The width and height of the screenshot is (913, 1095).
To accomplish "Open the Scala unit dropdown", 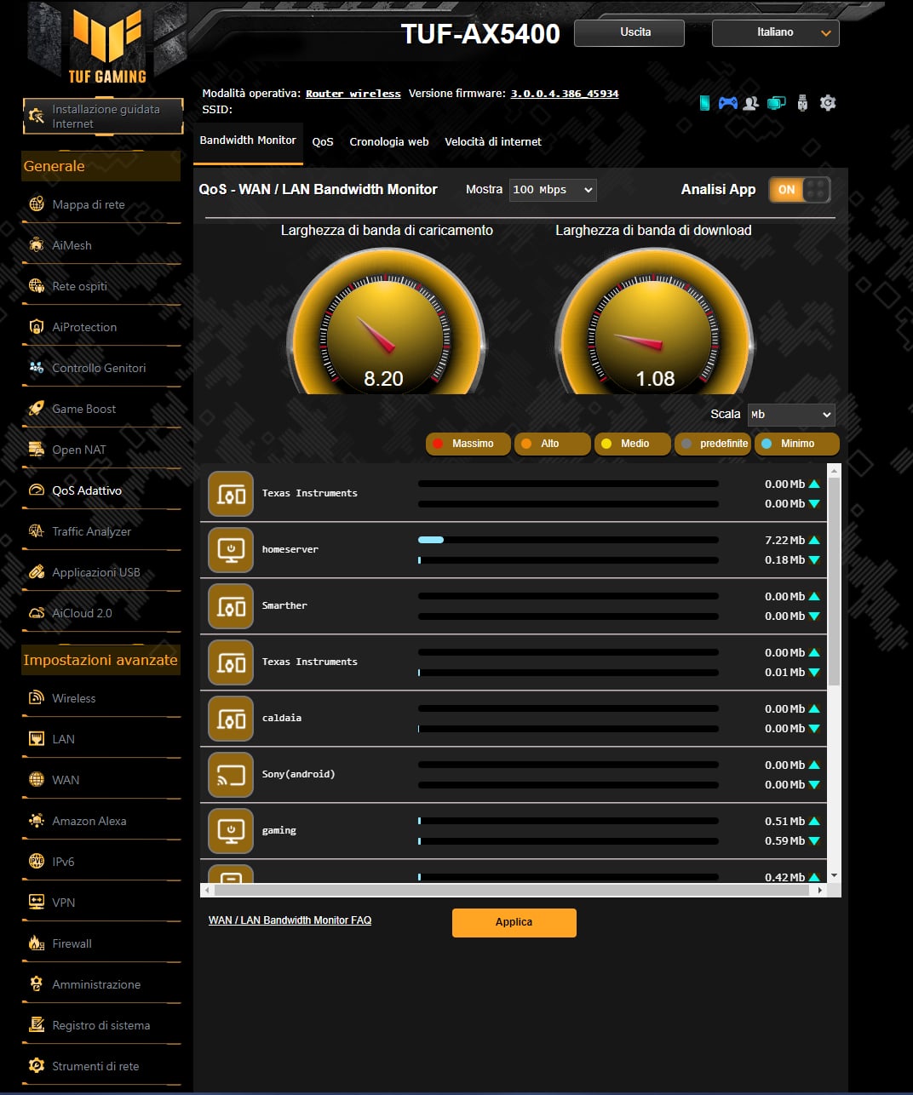I will click(791, 415).
